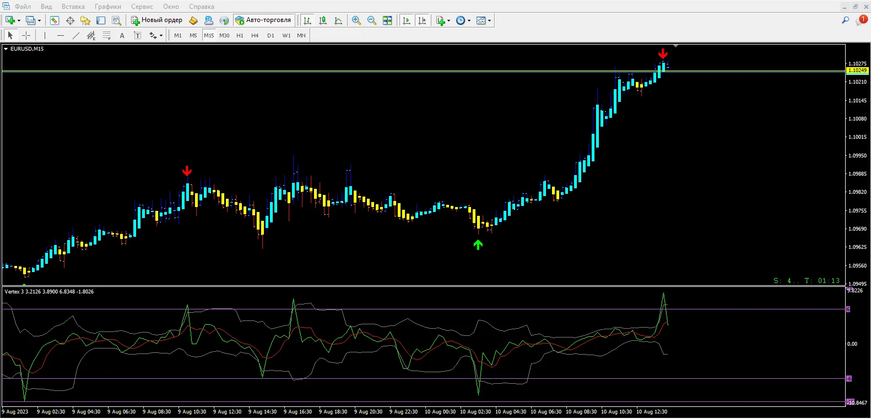Click the EURUSD,M15 chart title text
Screen dimensions: 871x419
pyautogui.click(x=27, y=49)
